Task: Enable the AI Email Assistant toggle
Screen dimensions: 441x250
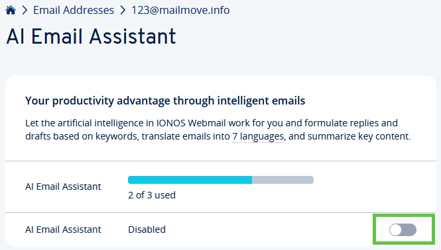Action: pos(403,229)
